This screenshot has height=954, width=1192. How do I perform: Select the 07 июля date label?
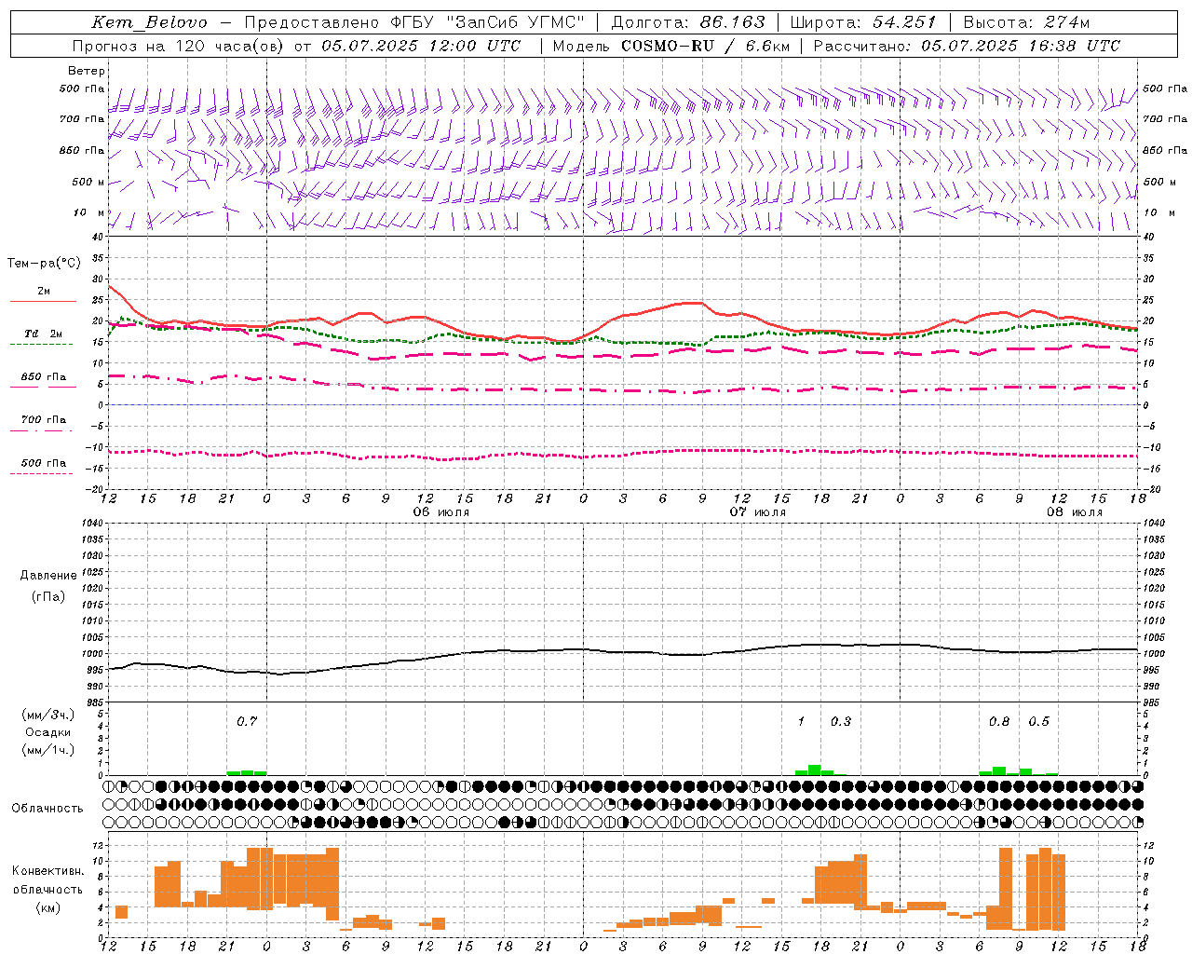tap(757, 512)
